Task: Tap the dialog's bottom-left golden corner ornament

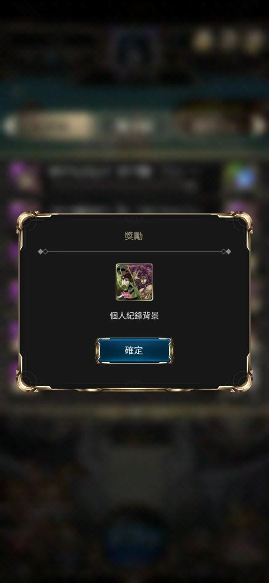Action: [x=28, y=380]
